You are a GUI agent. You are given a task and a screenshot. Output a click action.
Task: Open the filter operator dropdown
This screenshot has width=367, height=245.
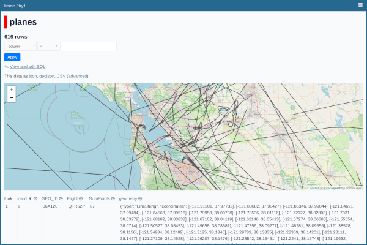pyautogui.click(x=48, y=47)
